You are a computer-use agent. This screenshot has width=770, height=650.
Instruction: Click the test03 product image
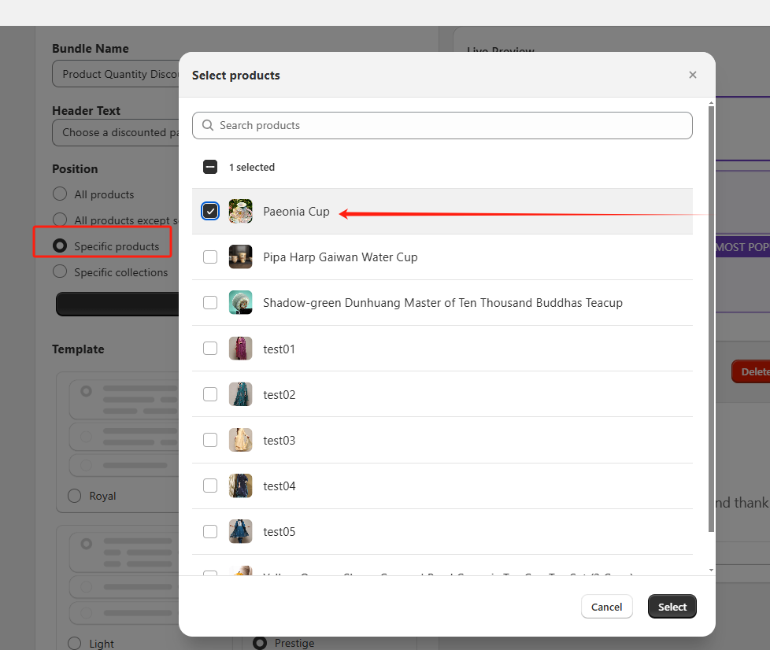click(x=240, y=440)
